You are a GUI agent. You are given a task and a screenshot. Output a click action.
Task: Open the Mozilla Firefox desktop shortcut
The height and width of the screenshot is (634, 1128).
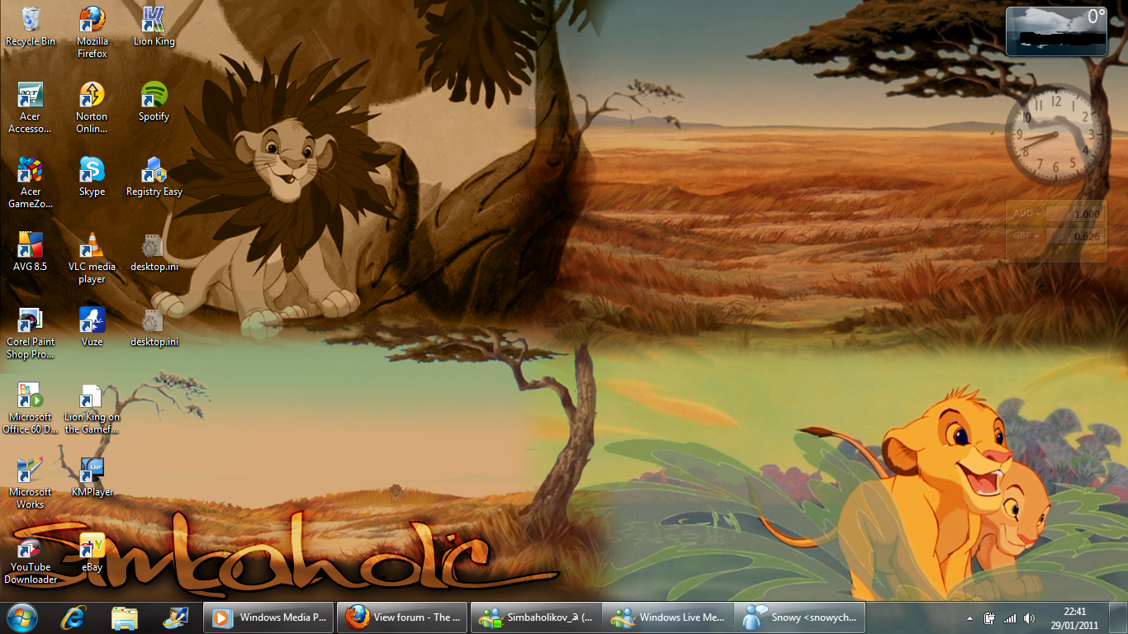[x=92, y=21]
